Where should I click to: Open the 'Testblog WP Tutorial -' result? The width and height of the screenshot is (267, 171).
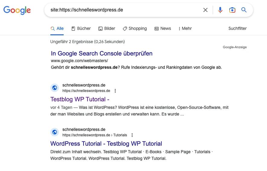point(80,99)
